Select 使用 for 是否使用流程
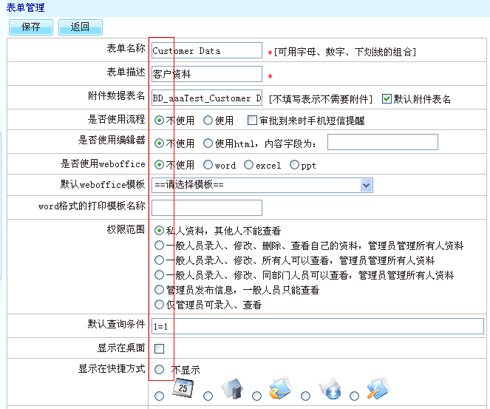The image size is (490, 409). pyautogui.click(x=208, y=121)
